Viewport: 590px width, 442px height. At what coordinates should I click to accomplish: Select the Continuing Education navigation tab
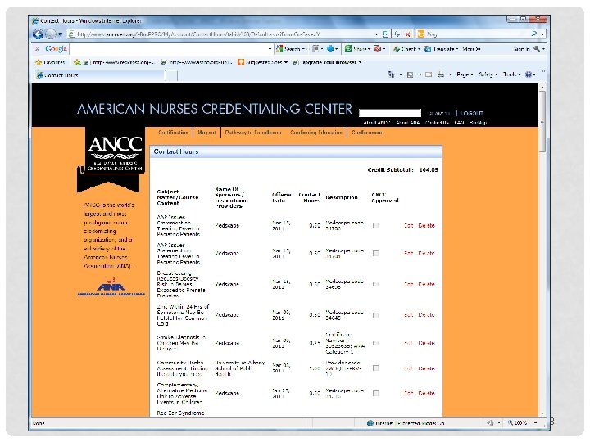316,133
